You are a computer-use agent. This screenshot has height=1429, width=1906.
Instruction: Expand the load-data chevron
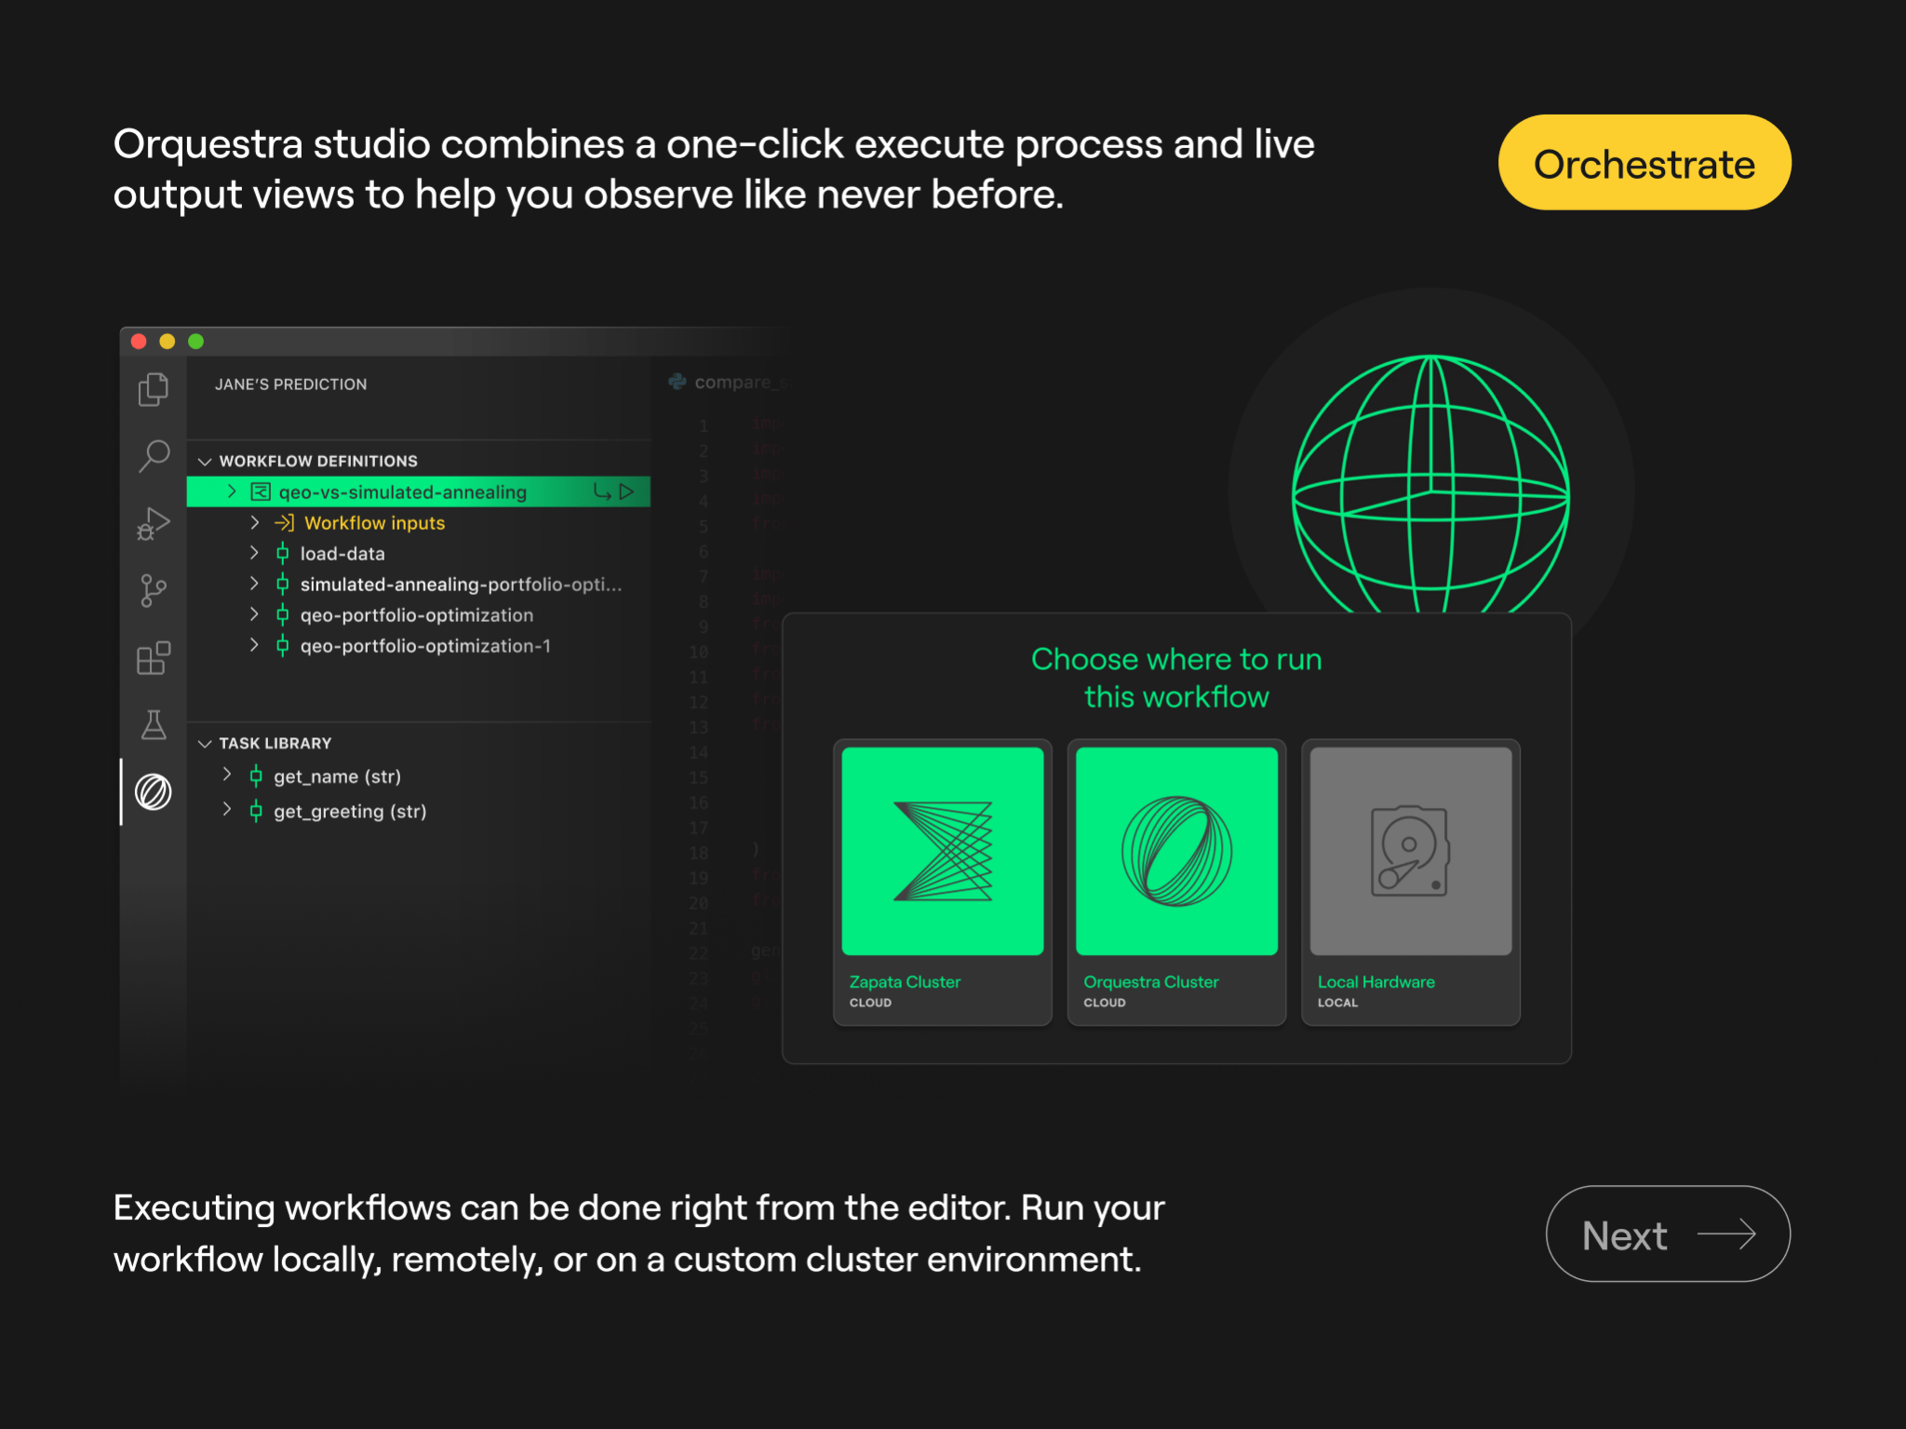[254, 553]
